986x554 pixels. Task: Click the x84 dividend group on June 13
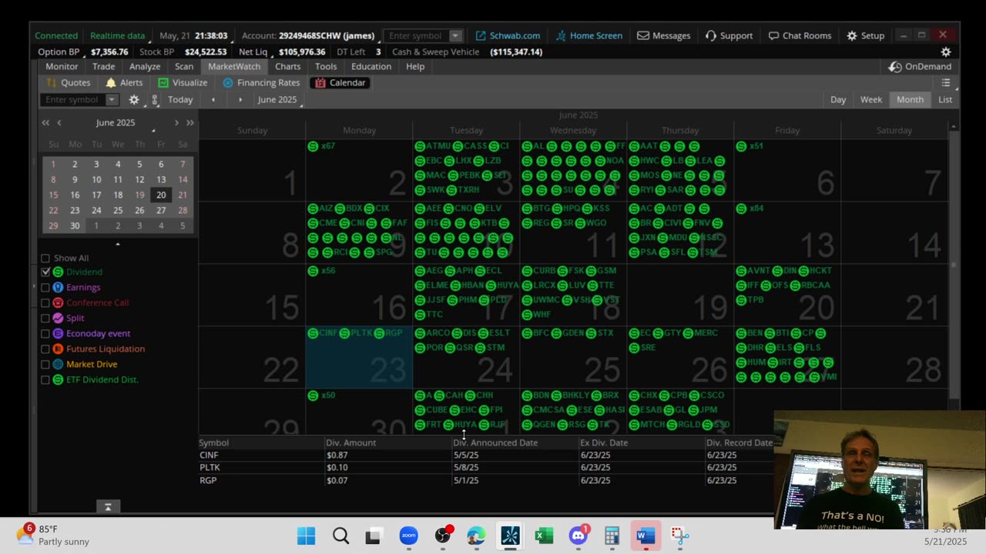pos(750,209)
